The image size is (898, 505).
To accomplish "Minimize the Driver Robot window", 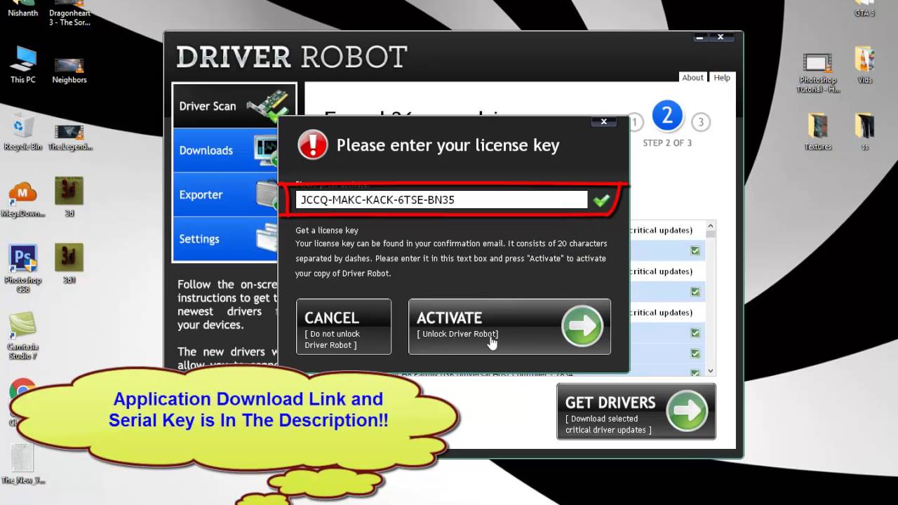I will 700,37.
